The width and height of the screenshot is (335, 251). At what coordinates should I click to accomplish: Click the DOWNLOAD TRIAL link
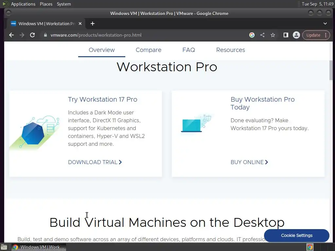tap(95, 162)
